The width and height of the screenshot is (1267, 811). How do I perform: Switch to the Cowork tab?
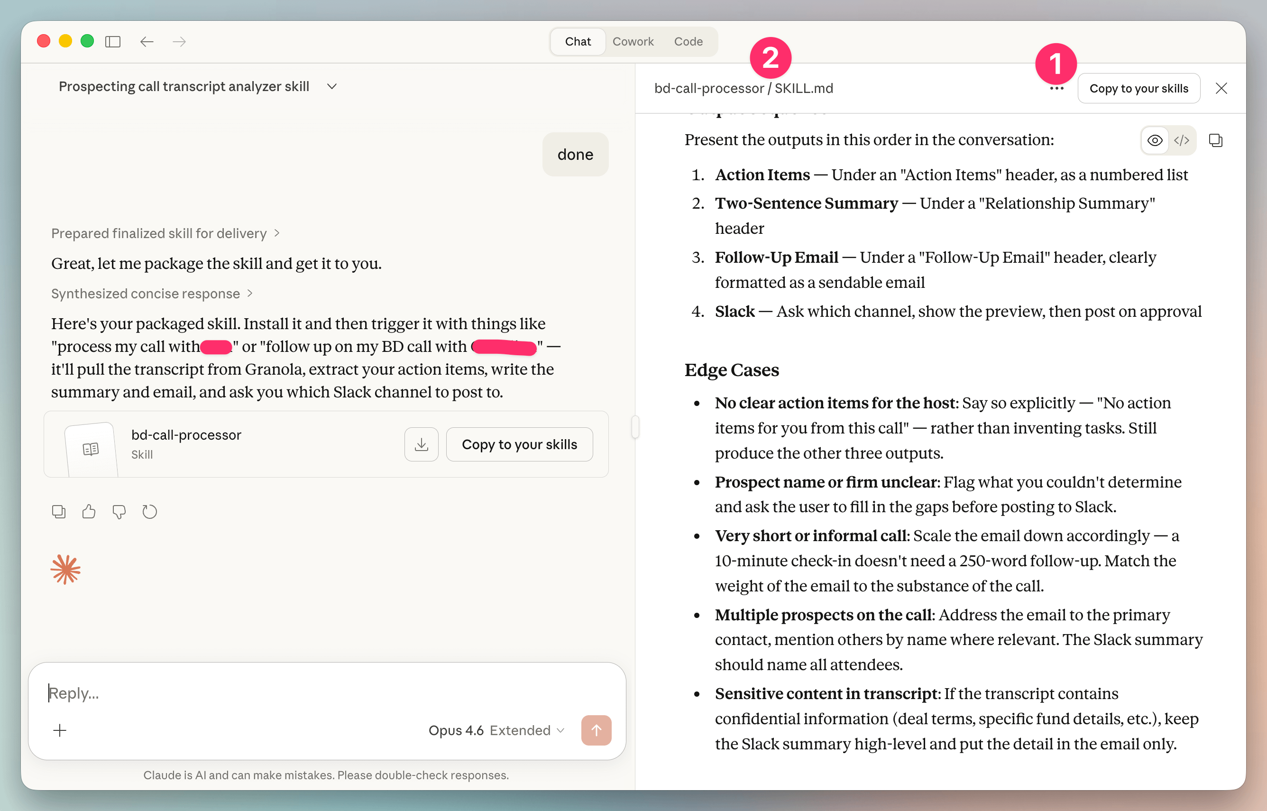pos(633,42)
